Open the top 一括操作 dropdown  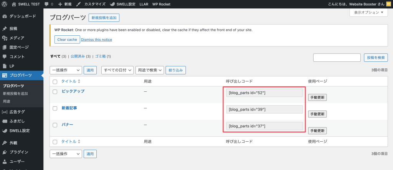click(x=66, y=71)
